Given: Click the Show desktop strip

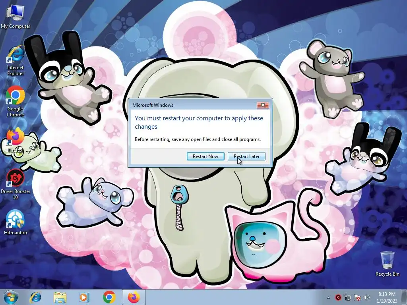Looking at the screenshot, I should coord(404,297).
